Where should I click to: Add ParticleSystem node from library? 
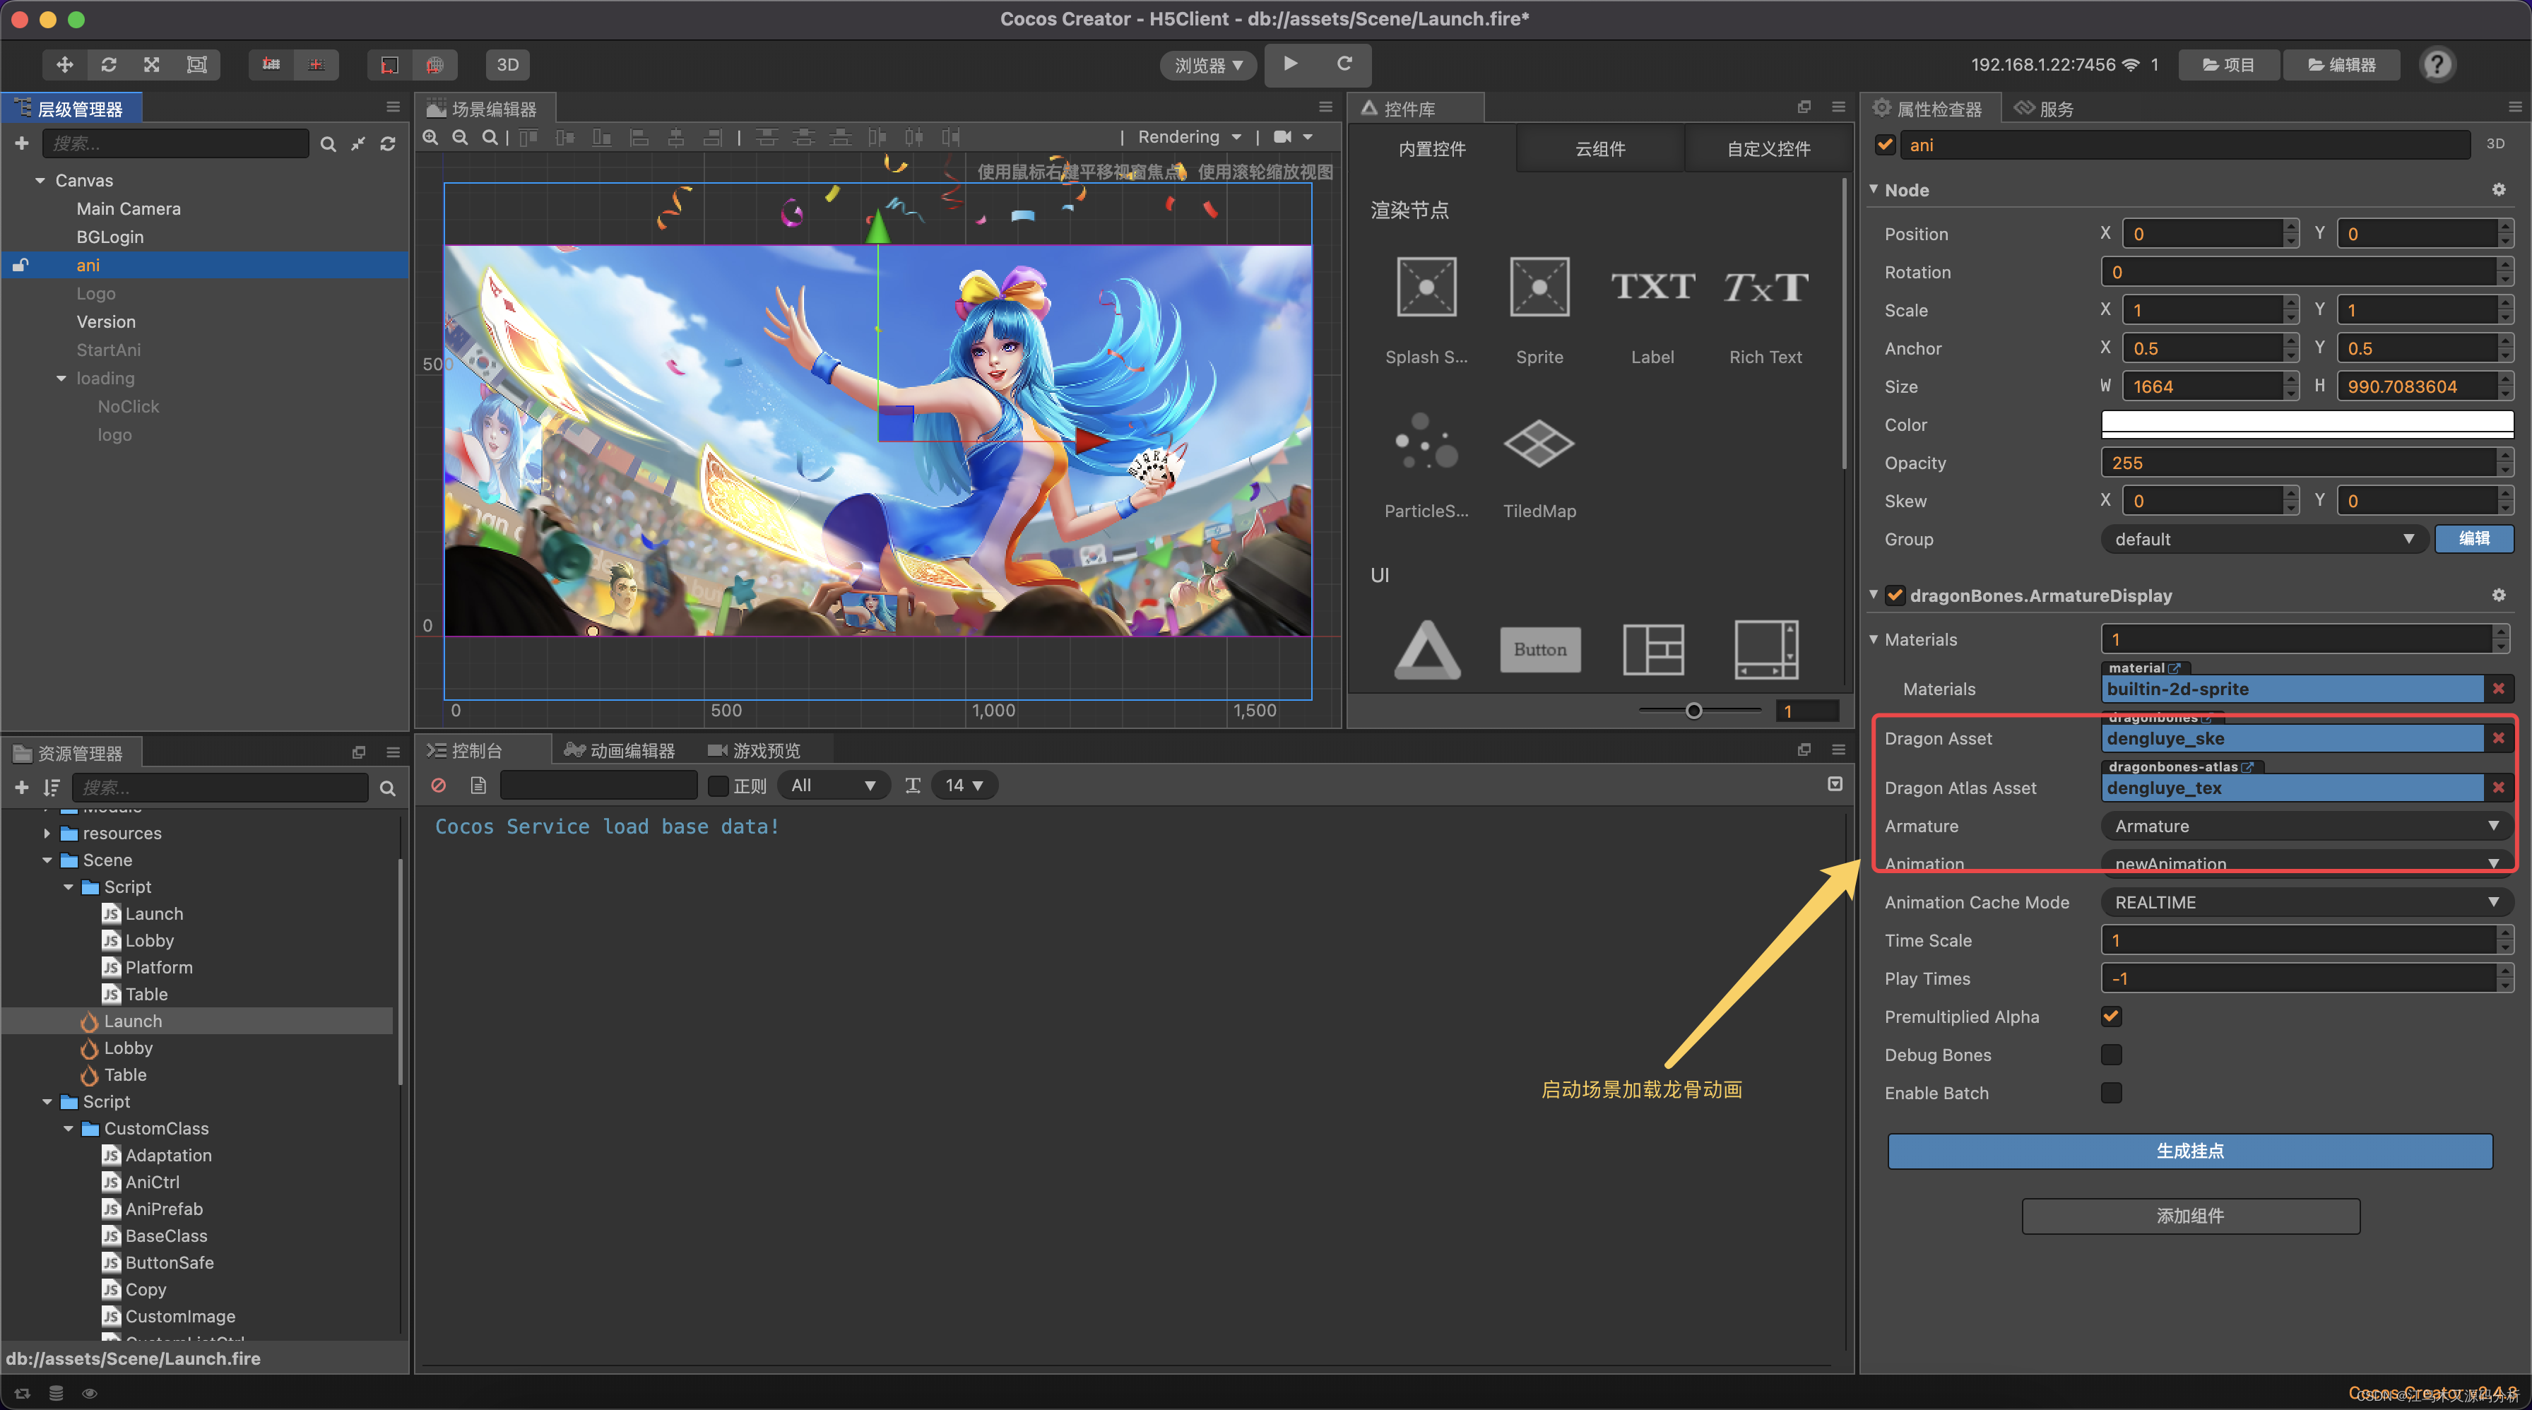point(1426,464)
